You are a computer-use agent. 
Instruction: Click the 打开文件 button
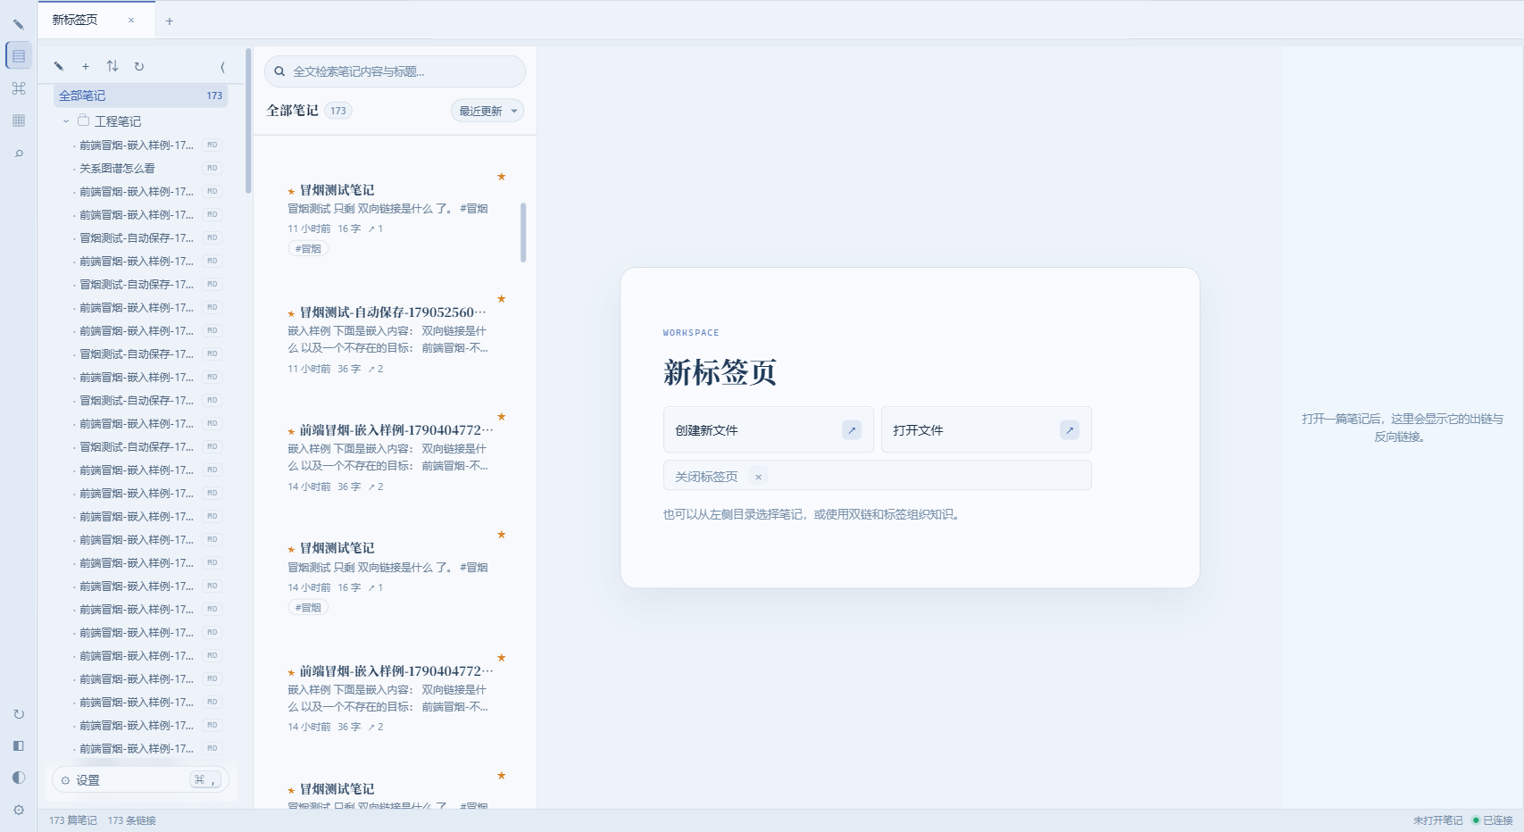tap(986, 429)
